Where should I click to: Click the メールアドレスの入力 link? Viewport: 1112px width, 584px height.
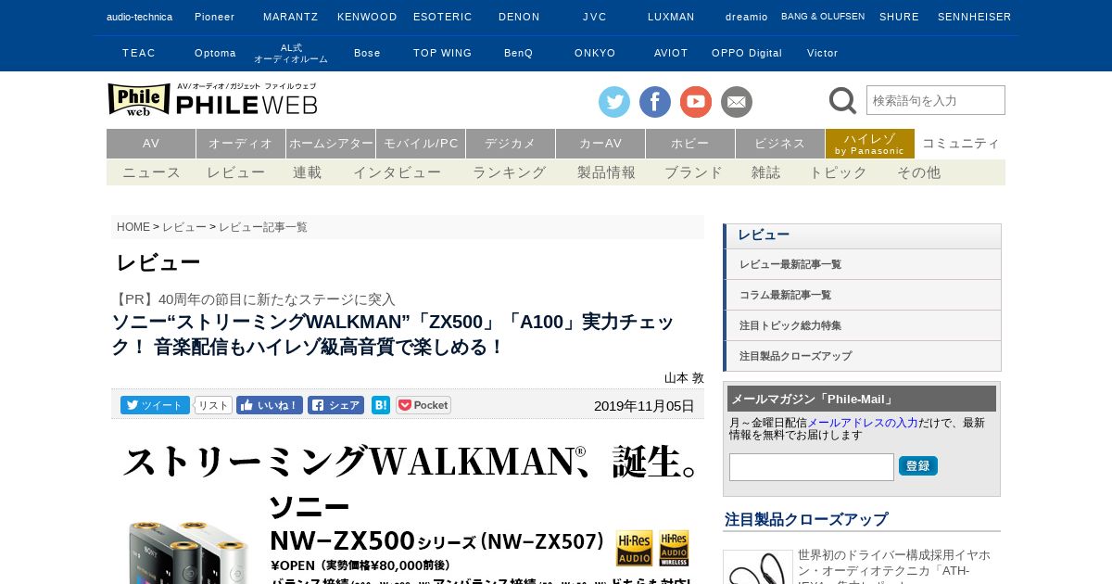coord(863,423)
